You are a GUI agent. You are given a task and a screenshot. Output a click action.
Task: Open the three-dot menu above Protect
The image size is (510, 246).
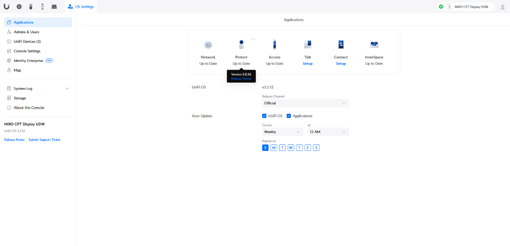pyautogui.click(x=253, y=39)
